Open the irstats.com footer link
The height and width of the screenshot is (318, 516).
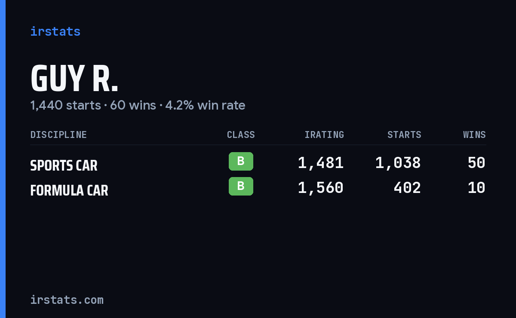[x=67, y=300]
